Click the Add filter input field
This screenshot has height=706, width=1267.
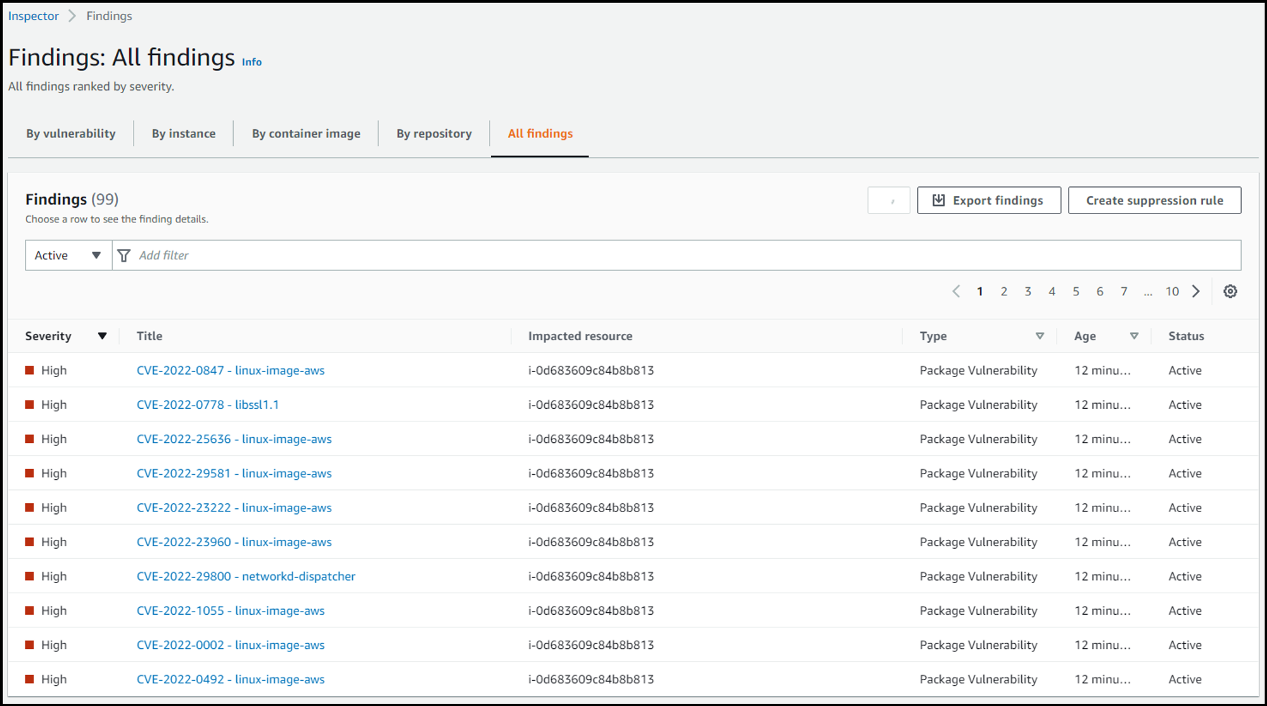tap(633, 255)
